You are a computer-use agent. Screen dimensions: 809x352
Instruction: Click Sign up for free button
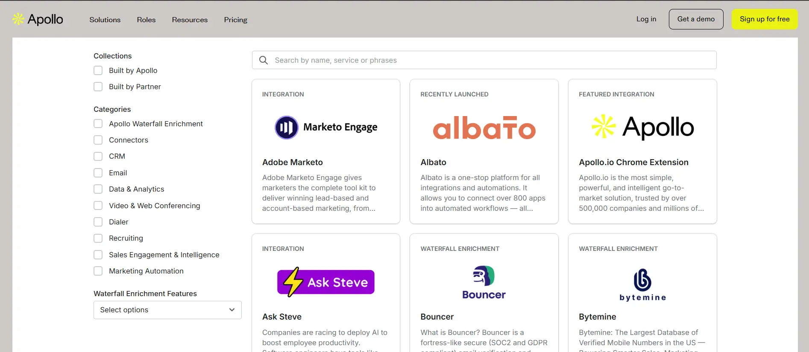[x=765, y=19]
